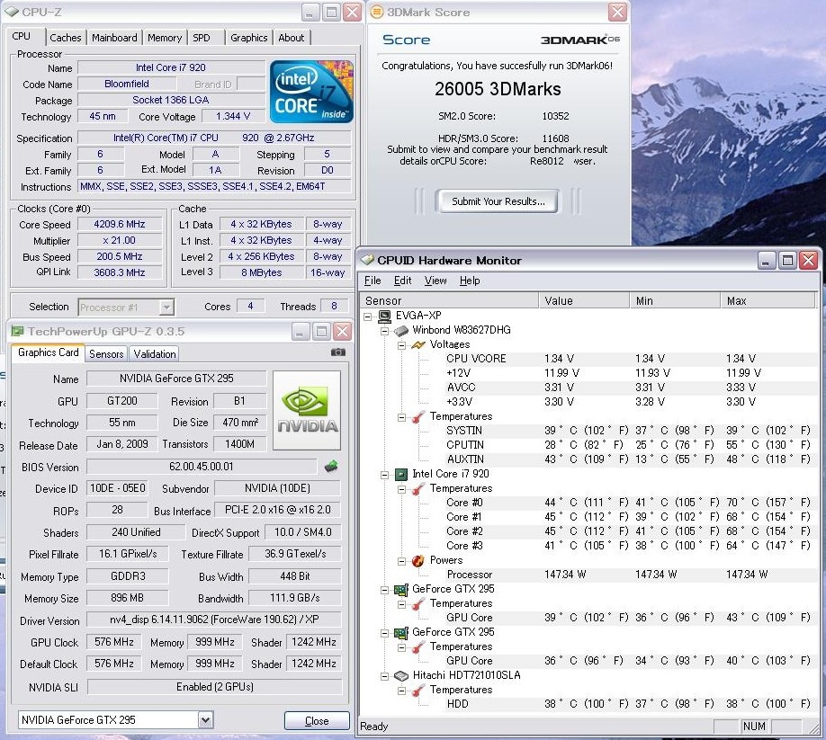This screenshot has width=826, height=740.
Task: Click the Temperatures icon under Intel Core i7 920
Action: coord(418,489)
